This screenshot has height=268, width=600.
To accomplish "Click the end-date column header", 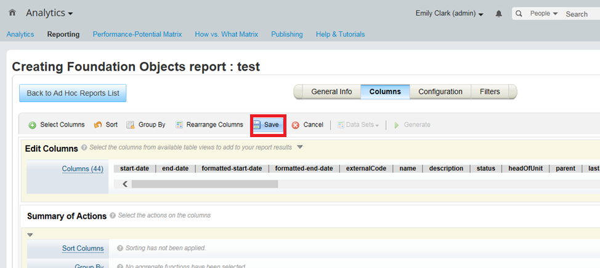I will tap(175, 168).
